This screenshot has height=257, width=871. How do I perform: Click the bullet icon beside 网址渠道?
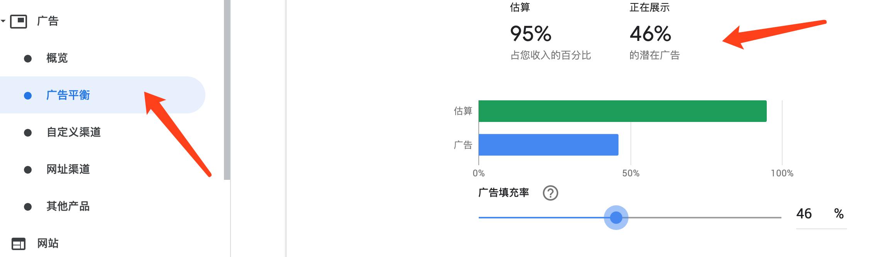[27, 169]
